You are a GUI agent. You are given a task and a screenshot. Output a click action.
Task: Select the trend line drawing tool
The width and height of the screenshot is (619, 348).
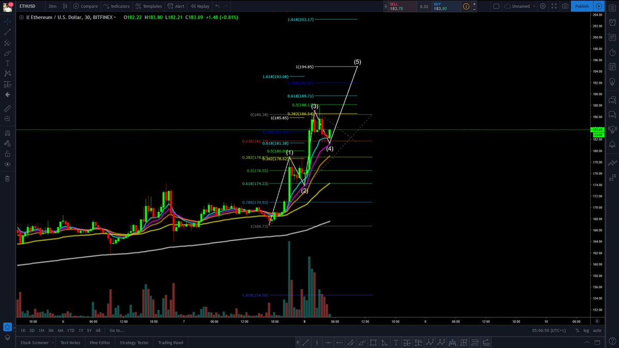click(7, 32)
